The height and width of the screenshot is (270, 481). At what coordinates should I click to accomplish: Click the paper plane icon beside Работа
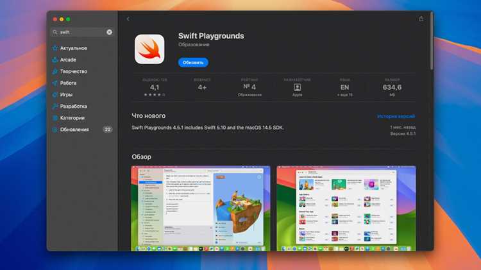pos(55,83)
